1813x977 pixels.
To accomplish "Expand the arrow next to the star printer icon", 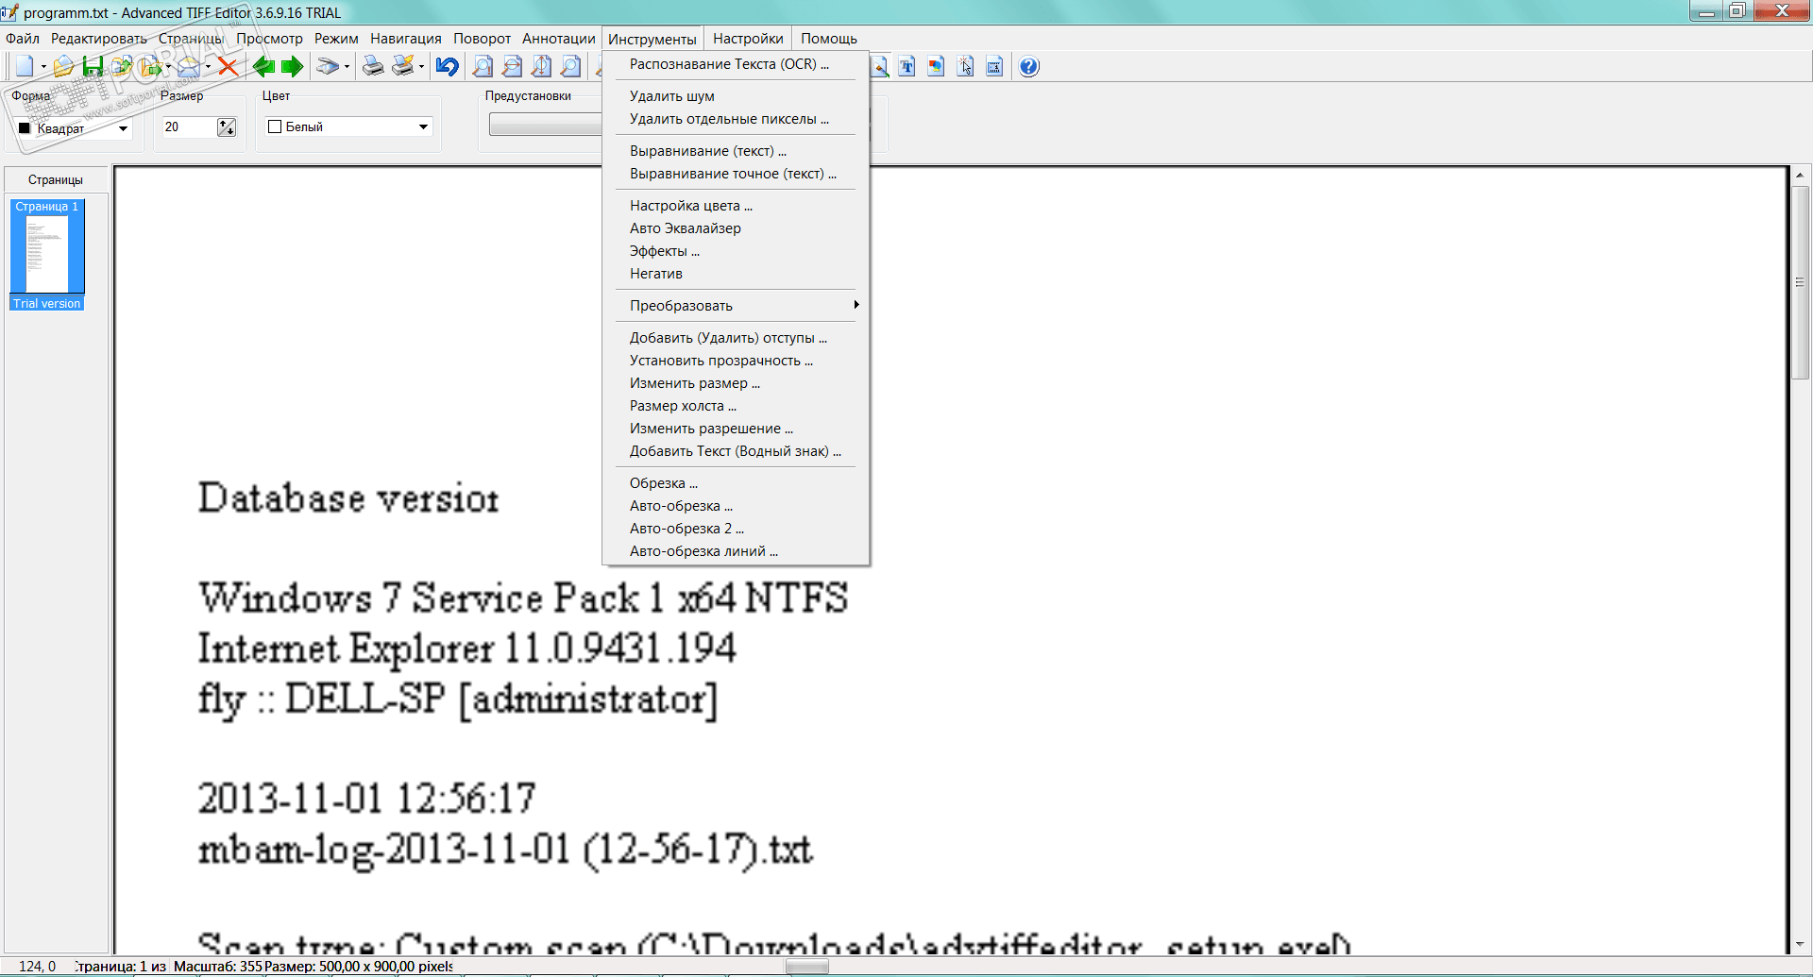I will [x=421, y=66].
